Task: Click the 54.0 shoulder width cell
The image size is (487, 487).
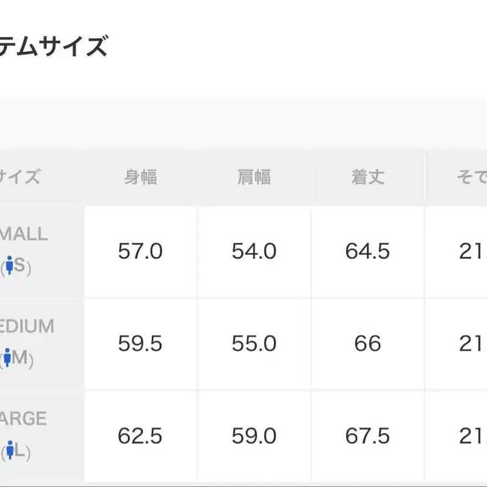Action: 254,251
